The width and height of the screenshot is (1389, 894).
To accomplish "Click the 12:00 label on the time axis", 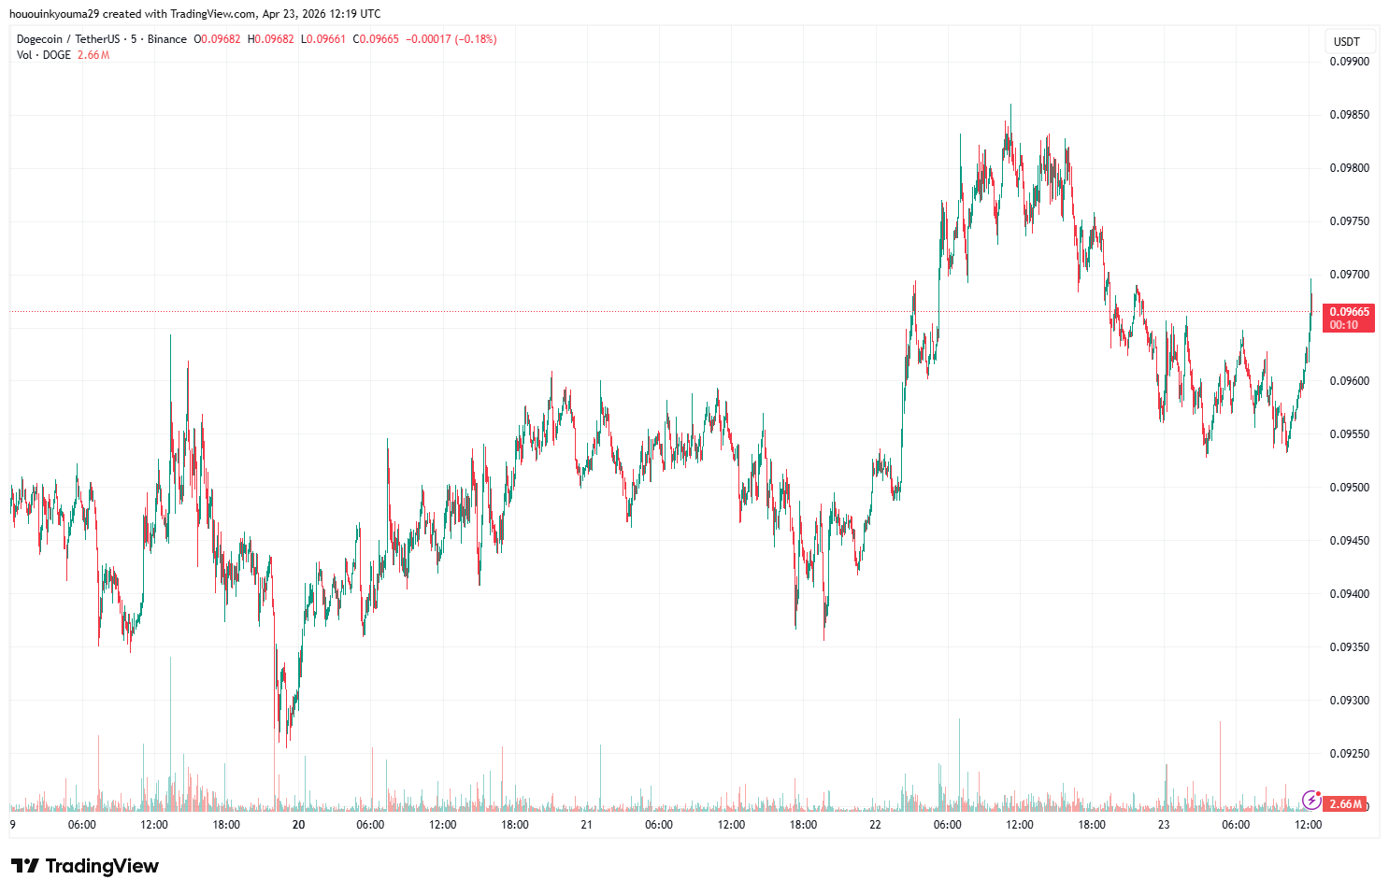I will pos(1310,825).
